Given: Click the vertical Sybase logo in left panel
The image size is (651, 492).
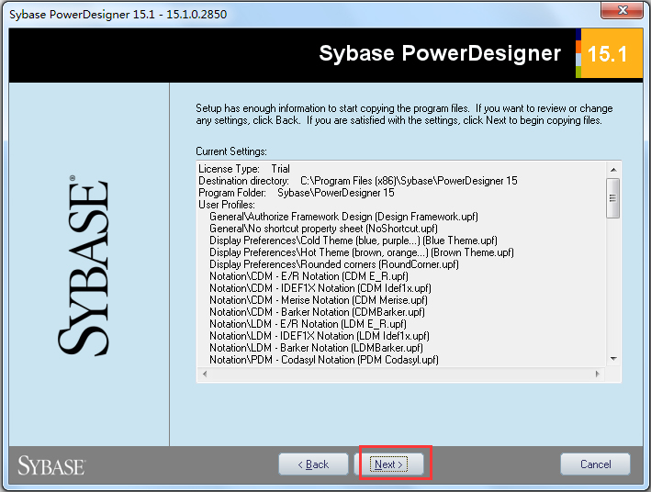Looking at the screenshot, I should 84,265.
